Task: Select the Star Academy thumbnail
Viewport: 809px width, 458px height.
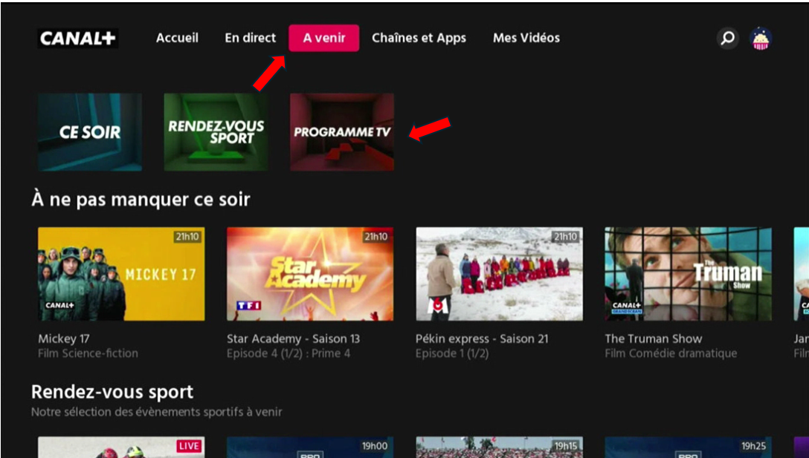Action: [310, 274]
